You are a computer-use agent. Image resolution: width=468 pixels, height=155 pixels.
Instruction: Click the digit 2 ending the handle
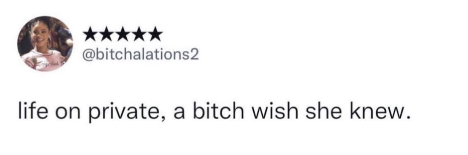(x=195, y=56)
